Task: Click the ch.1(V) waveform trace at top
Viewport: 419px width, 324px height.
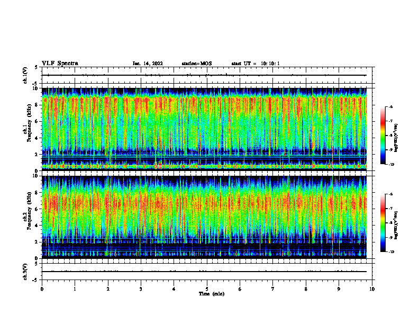Action: (204, 75)
